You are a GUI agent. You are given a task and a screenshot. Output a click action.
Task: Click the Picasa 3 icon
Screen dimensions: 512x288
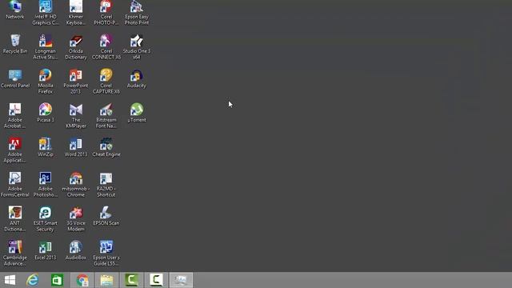coord(46,113)
